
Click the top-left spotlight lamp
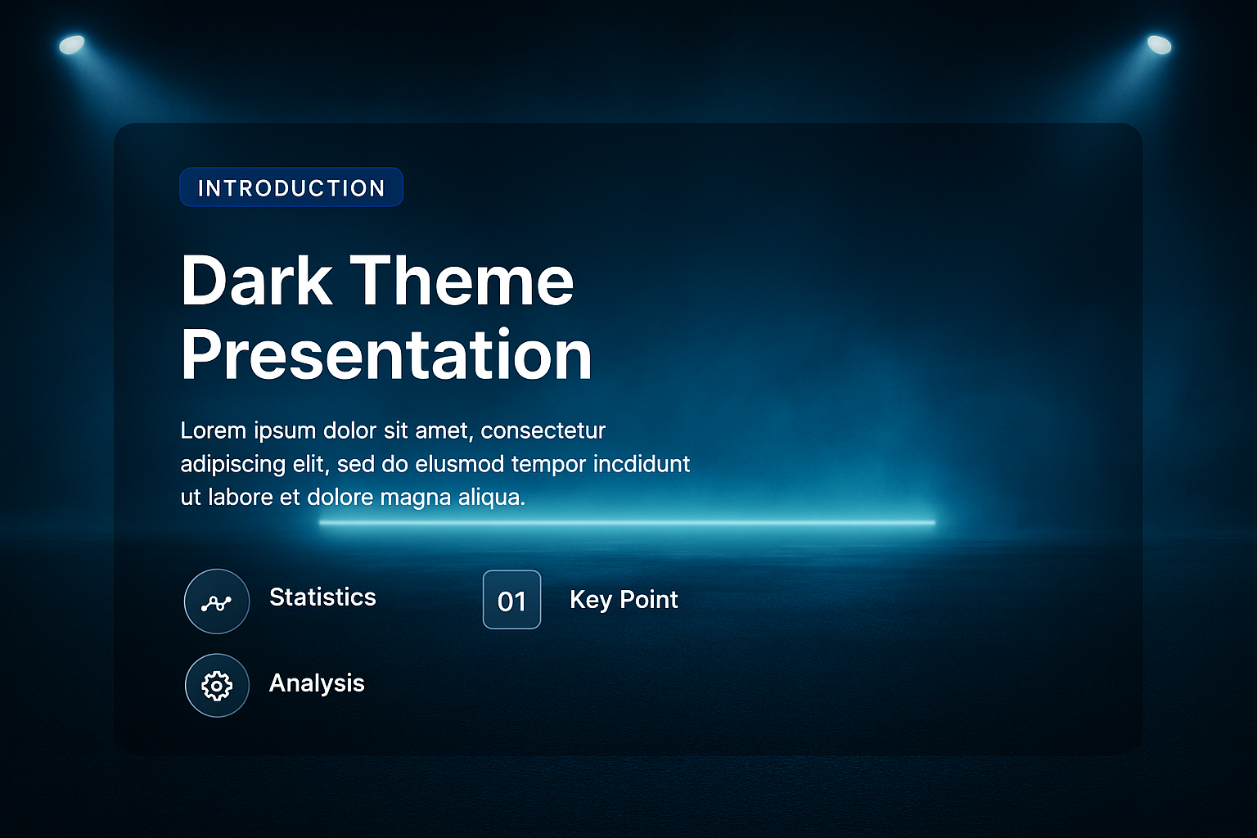pos(72,44)
